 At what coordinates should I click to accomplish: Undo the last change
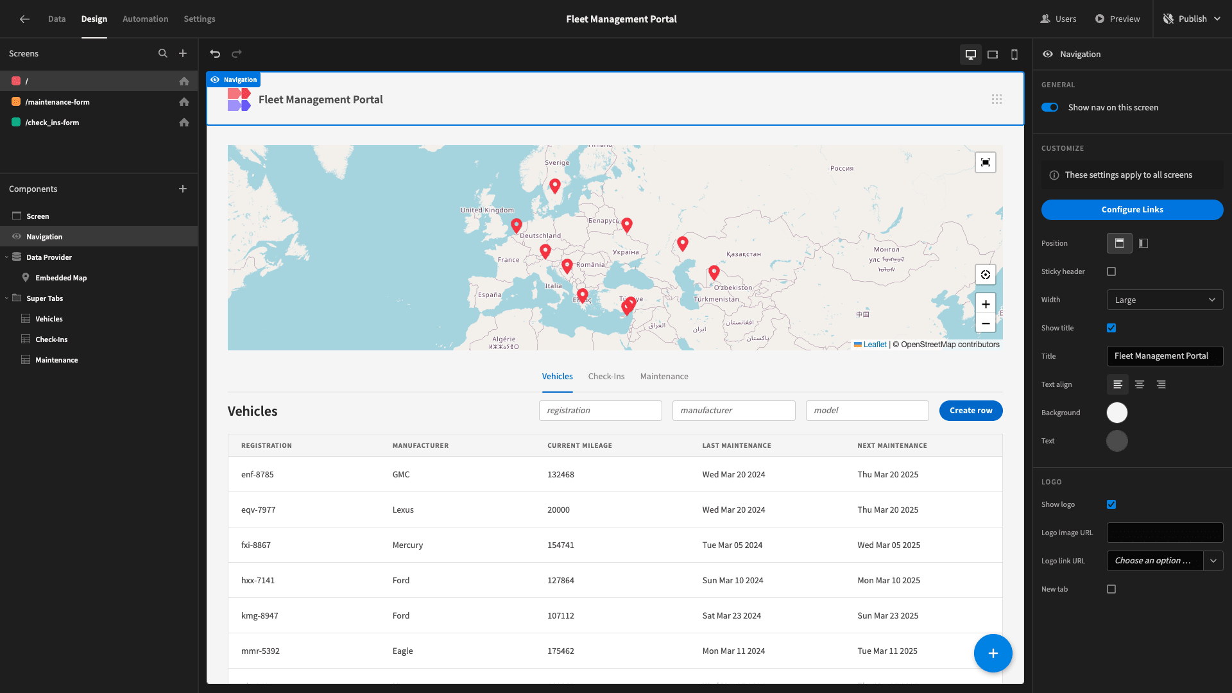[215, 54]
